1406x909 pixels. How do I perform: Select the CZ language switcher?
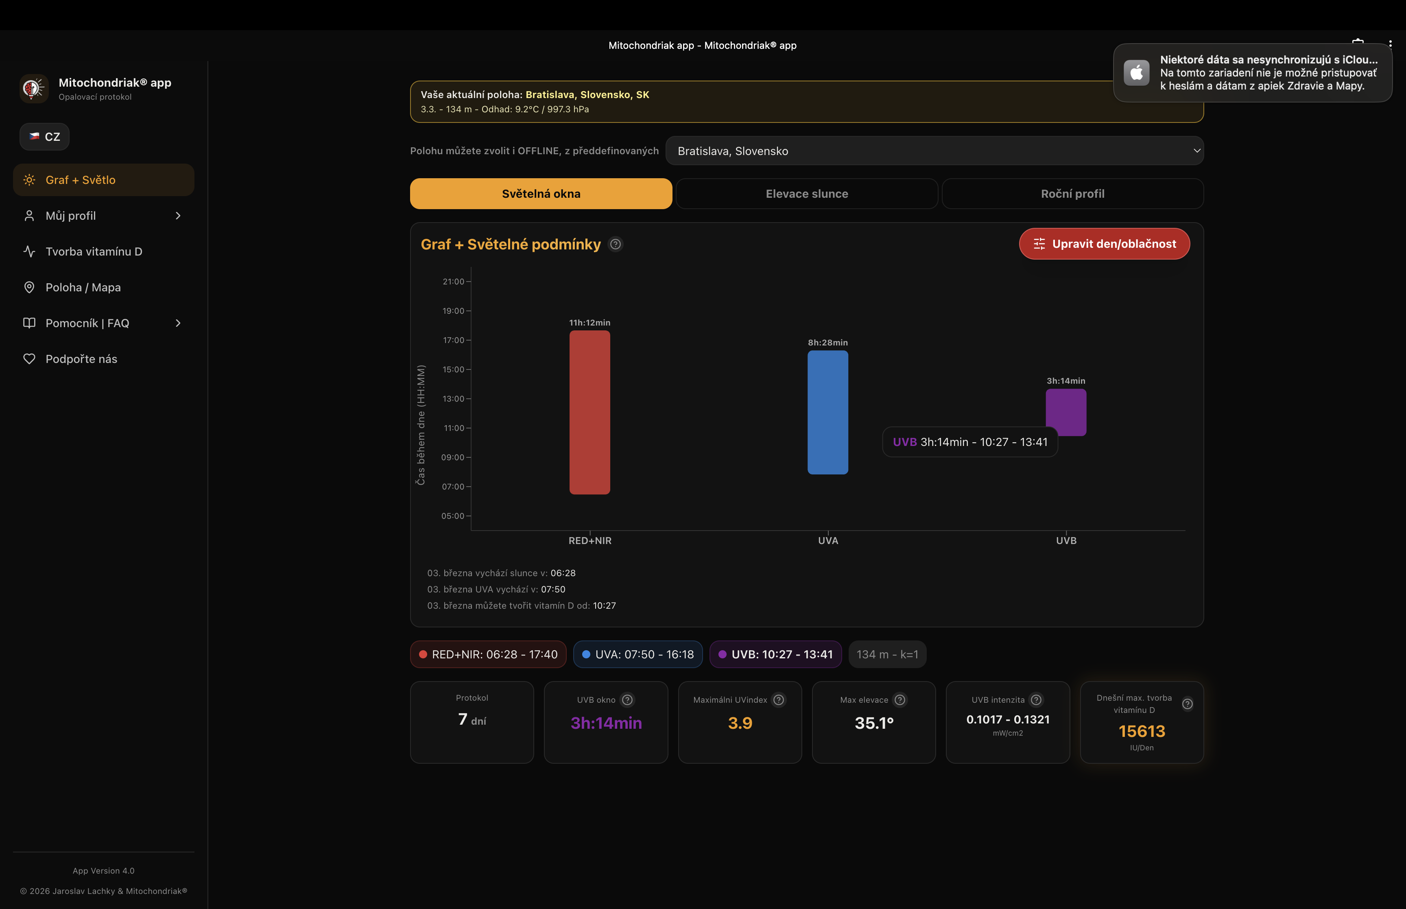[x=44, y=136]
